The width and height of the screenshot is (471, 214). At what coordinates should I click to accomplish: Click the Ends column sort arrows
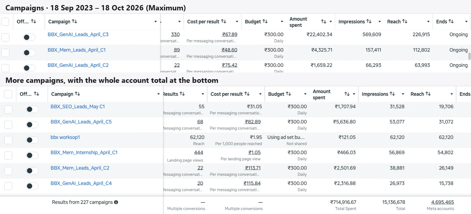coord(451,21)
